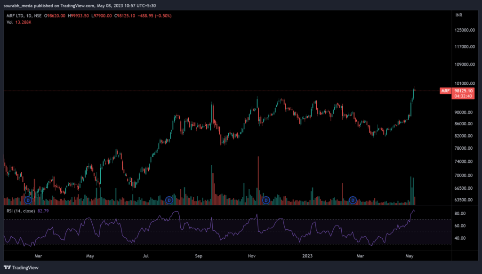The image size is (482, 274).
Task: Select the dividend marker just after Nov
Action: 266,200
